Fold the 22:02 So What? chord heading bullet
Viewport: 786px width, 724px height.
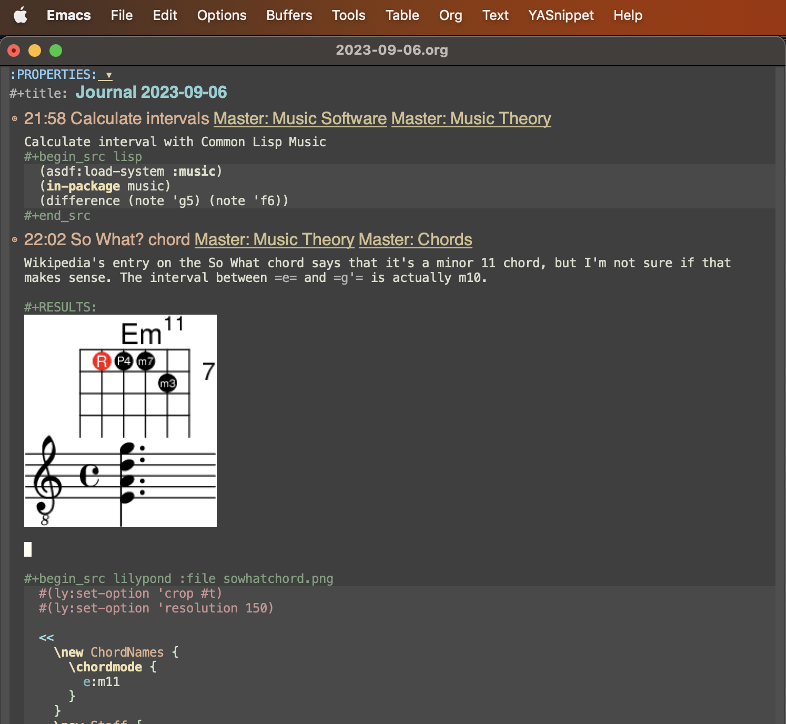point(15,240)
